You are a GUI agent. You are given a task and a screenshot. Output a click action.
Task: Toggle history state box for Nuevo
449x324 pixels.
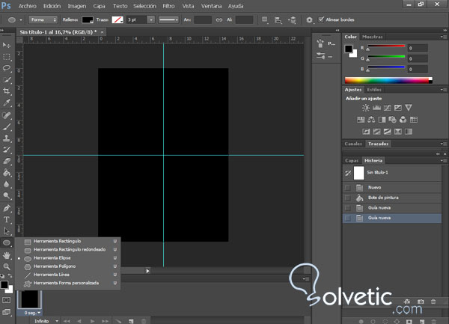[347, 187]
